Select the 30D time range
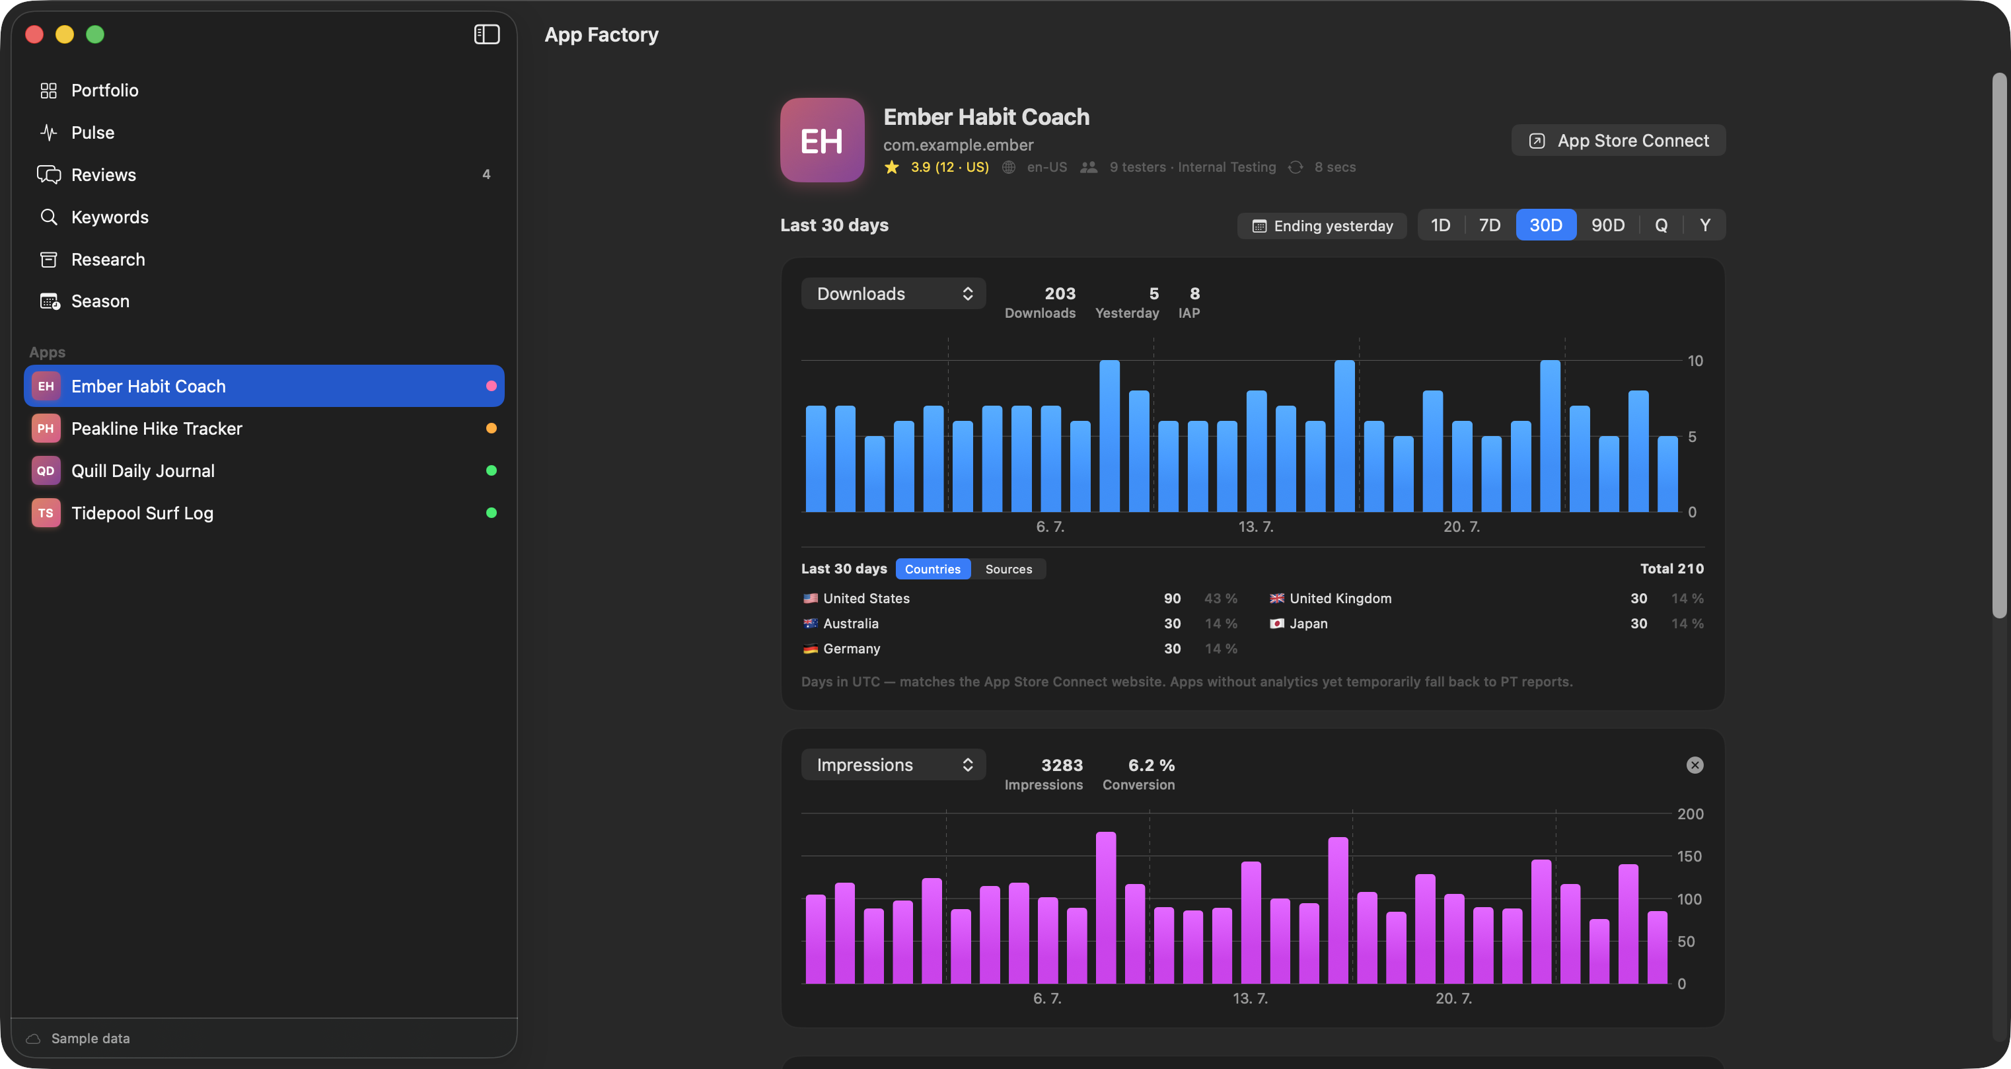This screenshot has height=1069, width=2011. click(1546, 226)
